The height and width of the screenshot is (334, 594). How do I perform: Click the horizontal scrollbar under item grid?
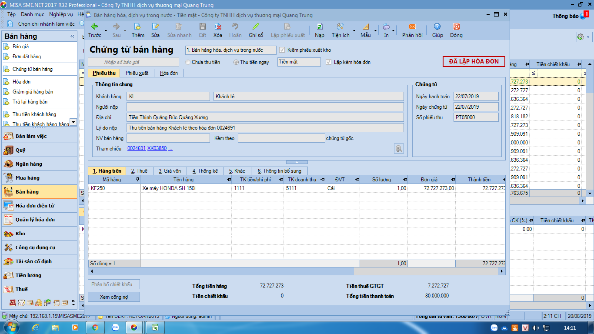[x=297, y=271]
